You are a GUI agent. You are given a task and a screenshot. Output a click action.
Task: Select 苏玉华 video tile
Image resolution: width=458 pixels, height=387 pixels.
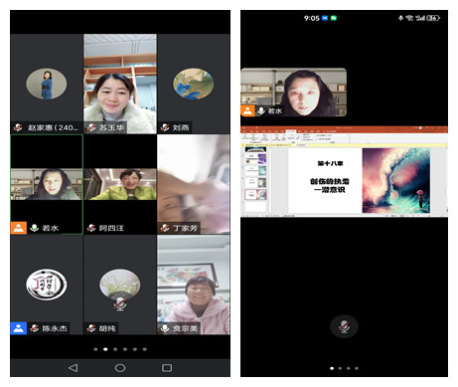(x=120, y=84)
